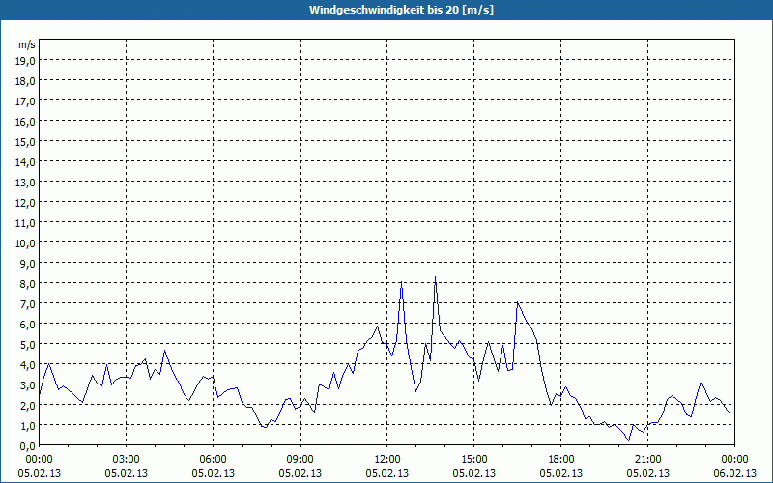
Task: Click the 03:00 time axis label
Action: pyautogui.click(x=127, y=460)
